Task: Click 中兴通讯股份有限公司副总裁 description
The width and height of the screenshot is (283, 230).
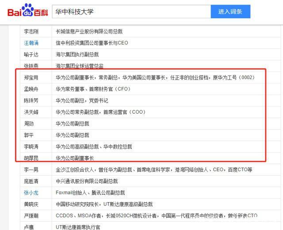Action: [x=87, y=181]
